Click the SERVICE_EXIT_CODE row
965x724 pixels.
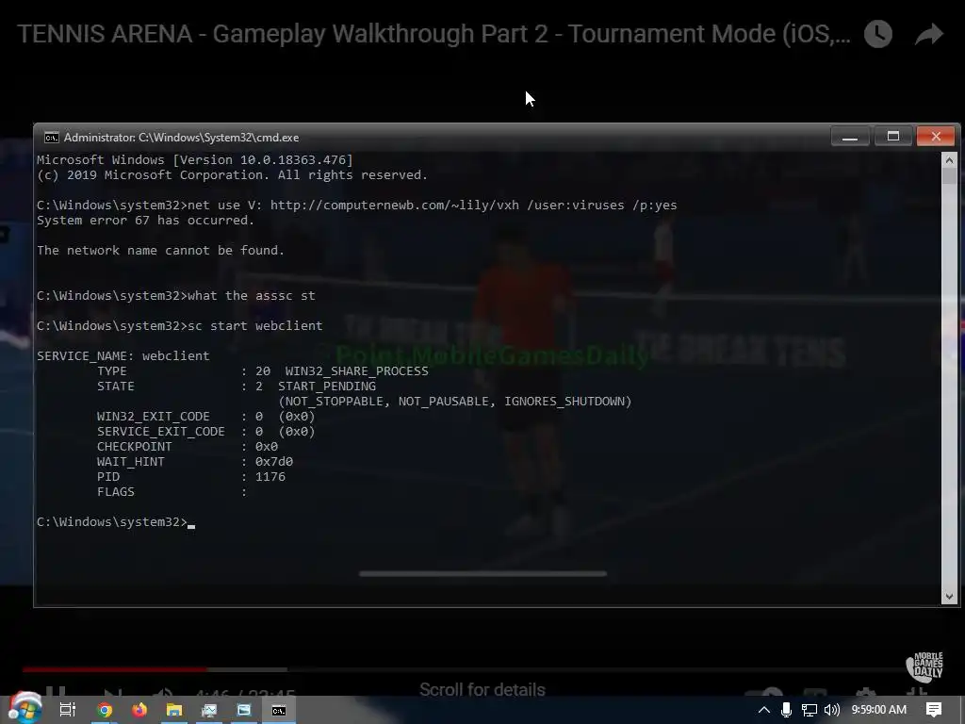click(x=206, y=432)
